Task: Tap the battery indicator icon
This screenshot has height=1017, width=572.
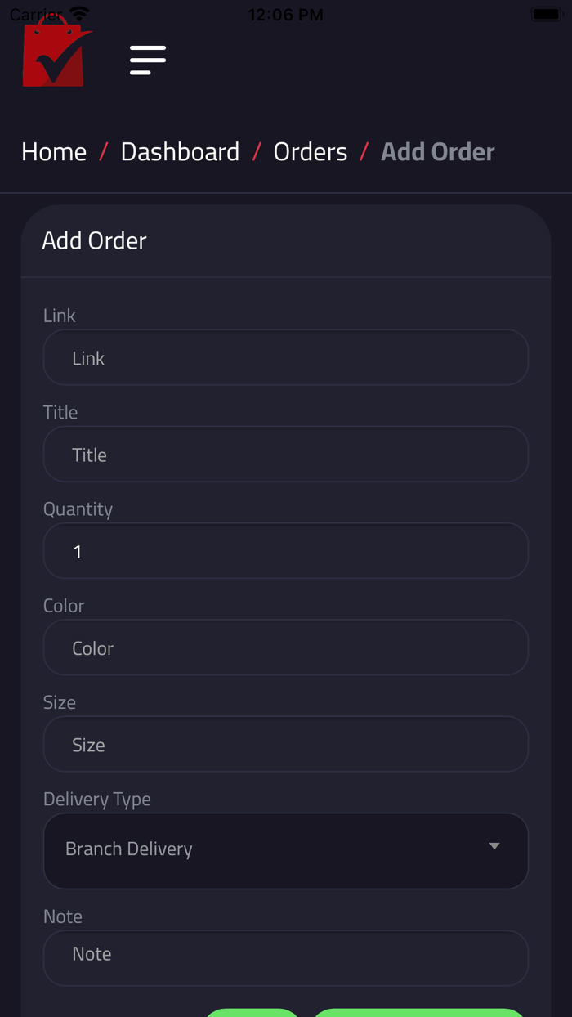Action: [x=546, y=14]
